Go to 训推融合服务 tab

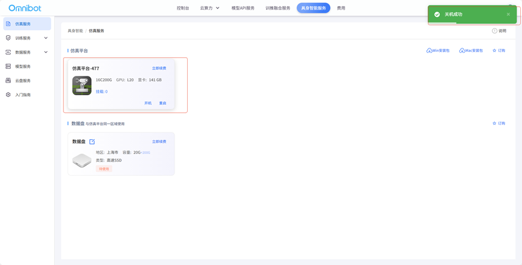point(278,8)
